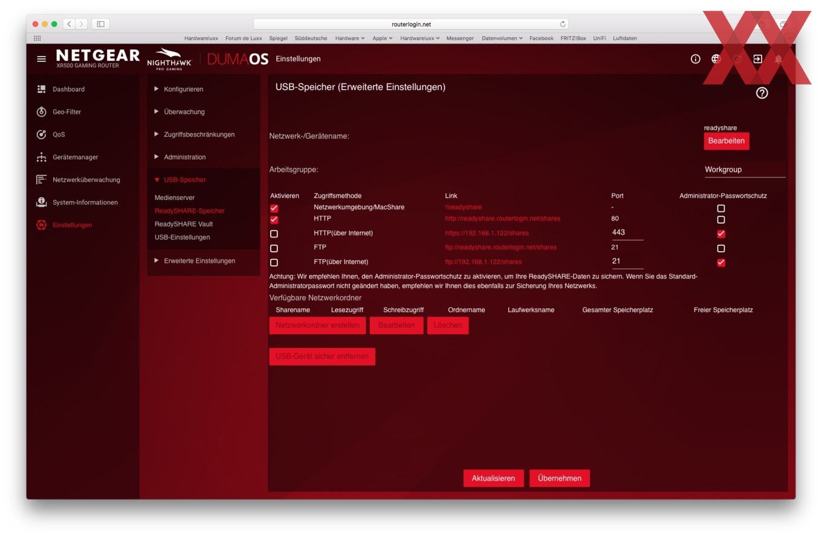Reload page with the address bar refresh icon

point(563,24)
